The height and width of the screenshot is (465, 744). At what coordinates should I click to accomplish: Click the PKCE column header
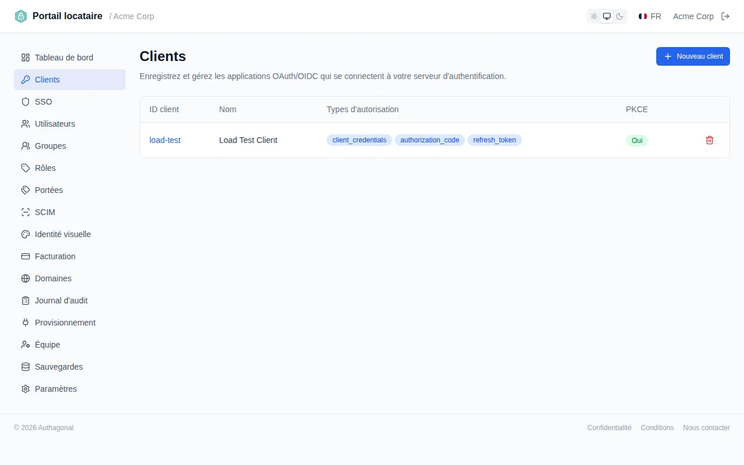(x=637, y=109)
